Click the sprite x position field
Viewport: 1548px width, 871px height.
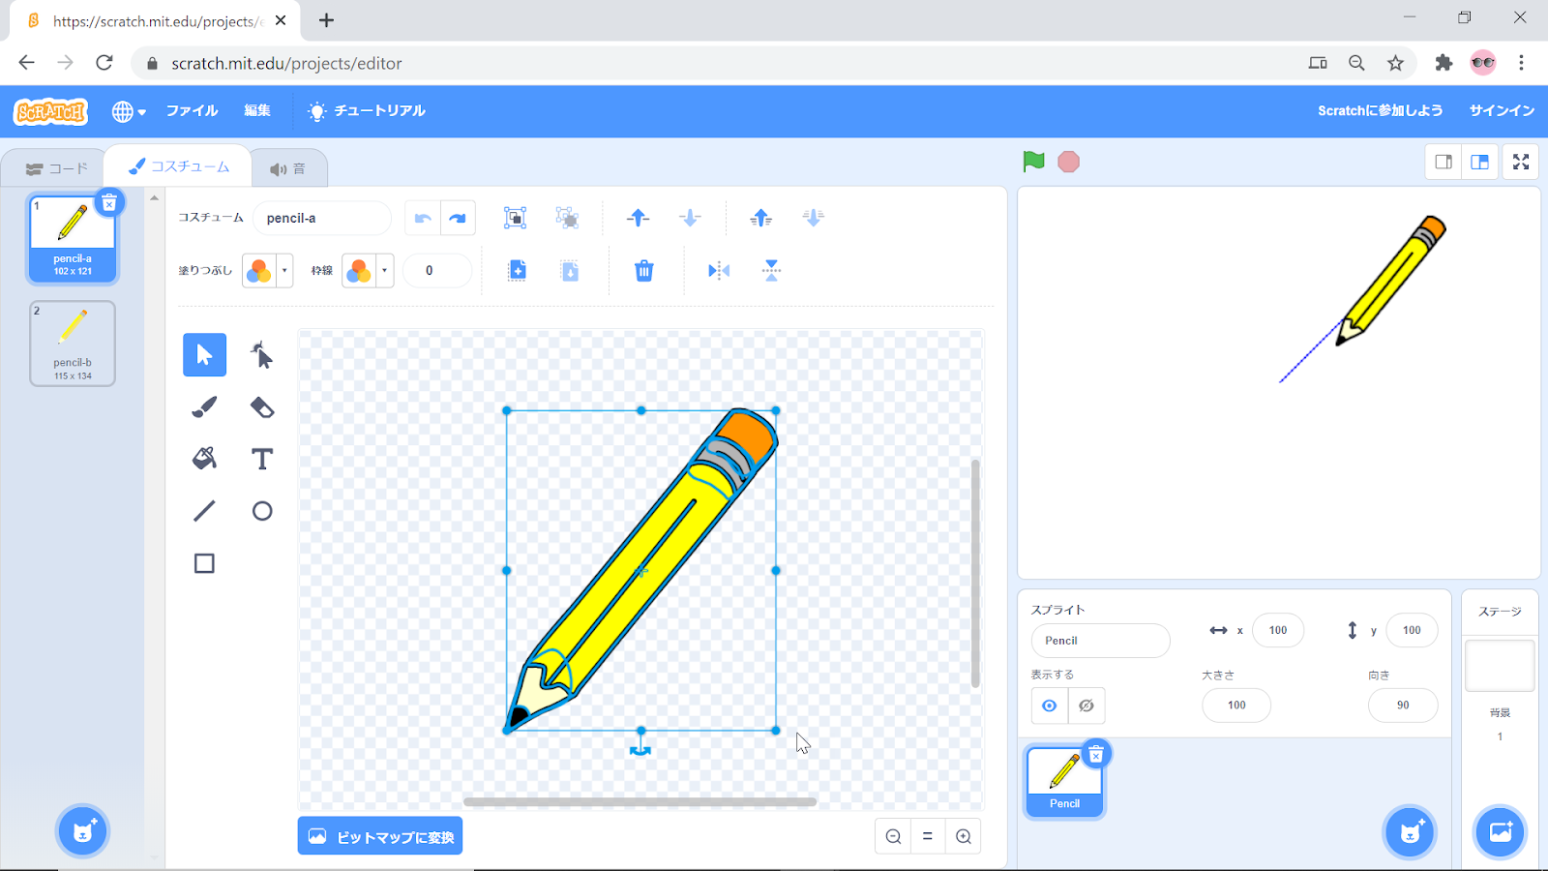pyautogui.click(x=1278, y=630)
